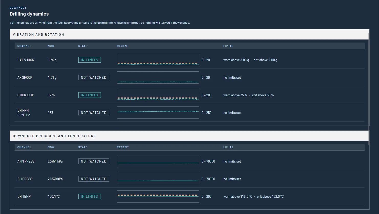The image size is (379, 214).
Task: Click the ANN PRESS channel name
Action: coord(26,161)
